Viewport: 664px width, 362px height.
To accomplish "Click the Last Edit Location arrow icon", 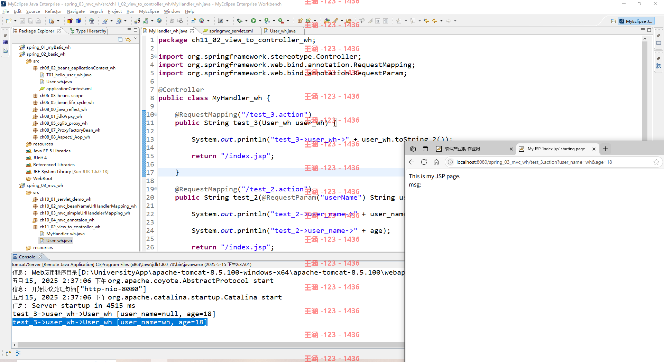I will [426, 21].
